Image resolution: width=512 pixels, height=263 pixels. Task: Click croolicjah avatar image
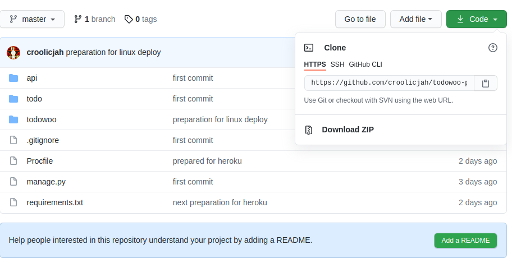click(x=13, y=53)
